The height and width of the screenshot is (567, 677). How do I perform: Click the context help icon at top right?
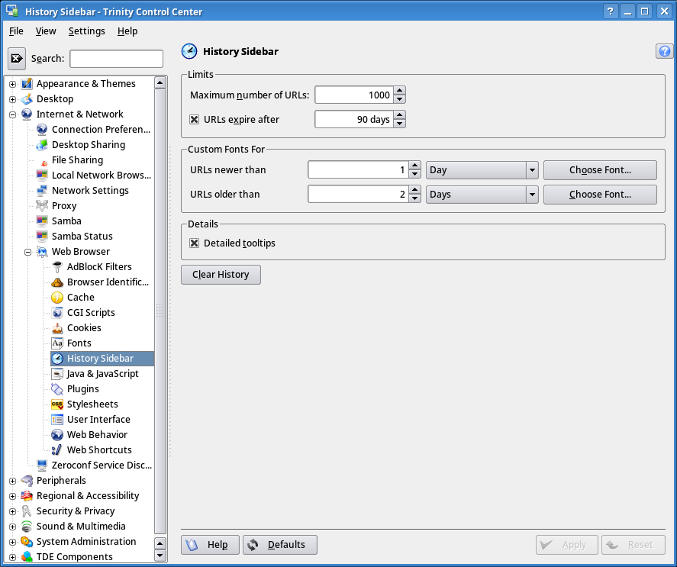click(665, 51)
